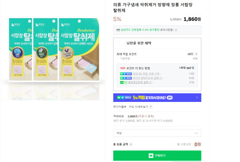Image resolution: width=240 pixels, height=162 pixels.
Task: Click the purple 5% 적립 포기하시겠어요 banner
Action: (157, 97)
